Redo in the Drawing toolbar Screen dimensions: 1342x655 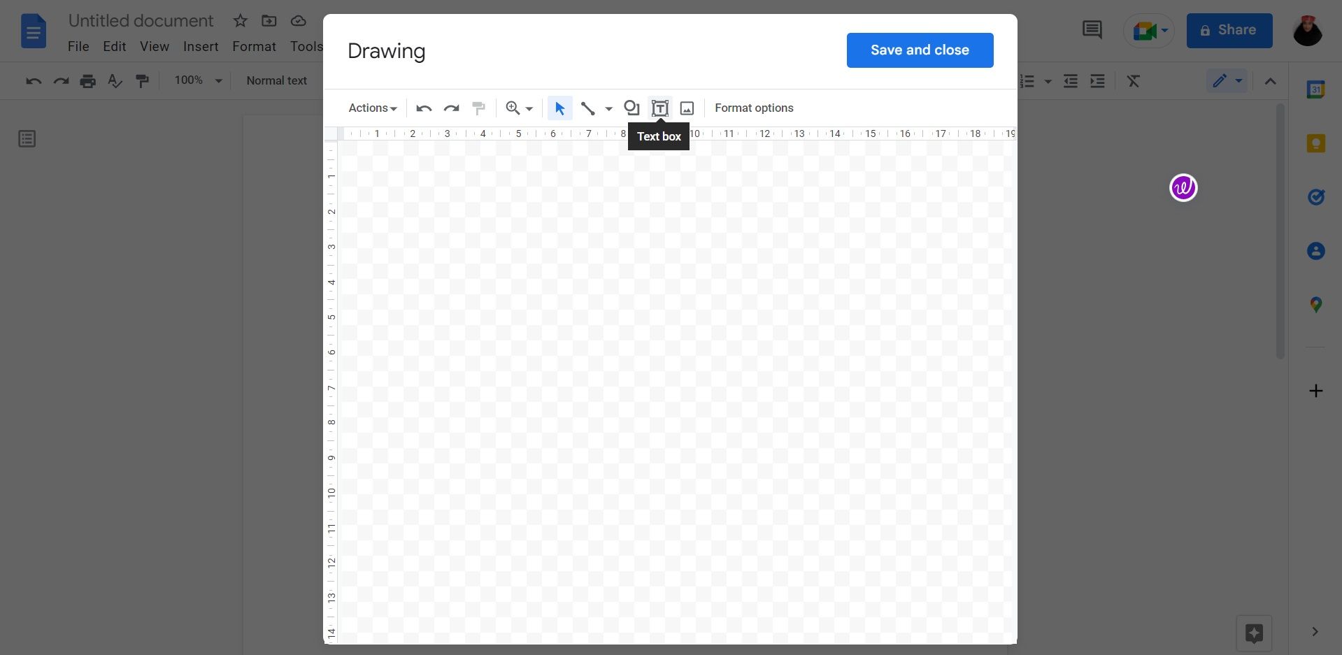click(x=451, y=108)
